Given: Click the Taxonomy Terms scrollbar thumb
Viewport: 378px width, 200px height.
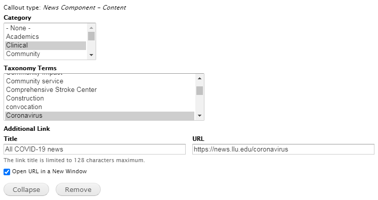Looking at the screenshot, I should pos(199,91).
